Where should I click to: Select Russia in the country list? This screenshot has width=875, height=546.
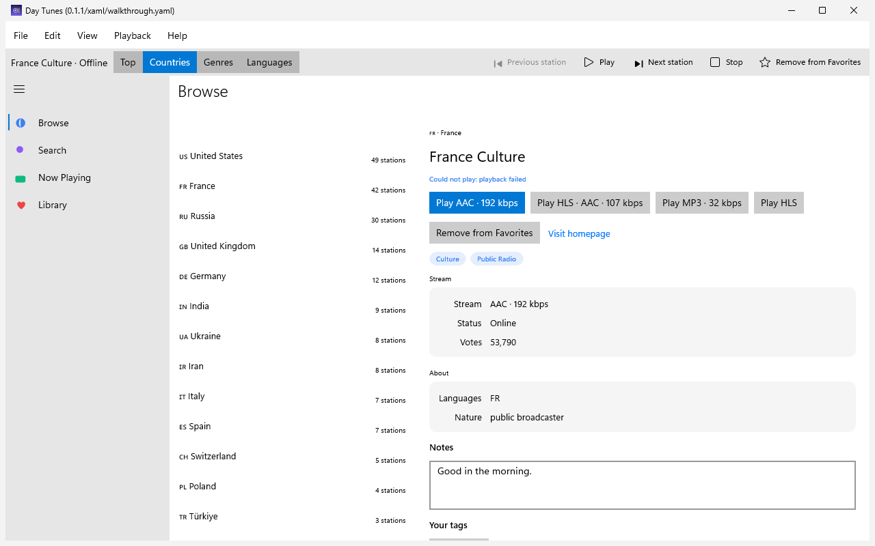[x=293, y=216]
